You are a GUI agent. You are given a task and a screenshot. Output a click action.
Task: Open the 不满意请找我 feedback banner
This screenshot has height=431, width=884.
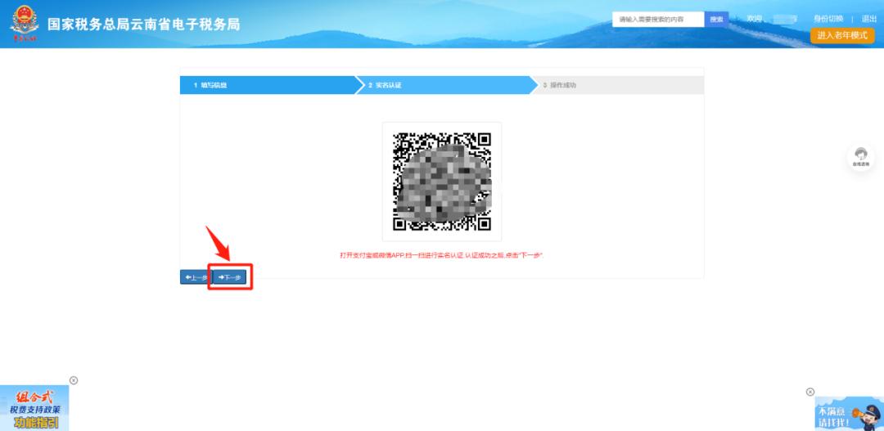point(849,414)
